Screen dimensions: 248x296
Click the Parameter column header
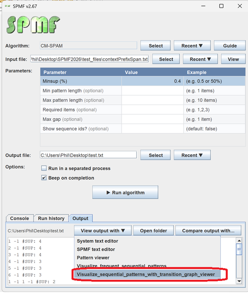tap(81, 72)
